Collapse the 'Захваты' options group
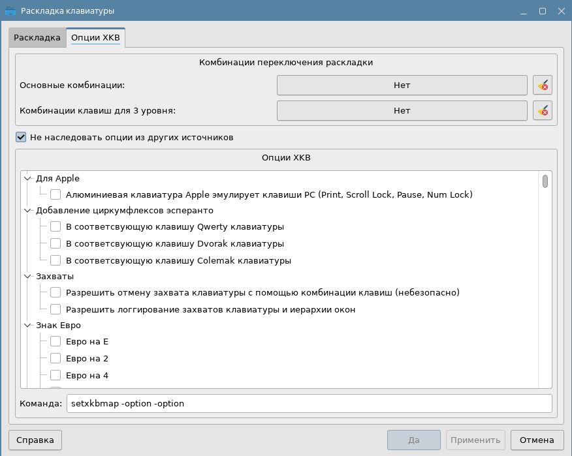 tap(27, 276)
